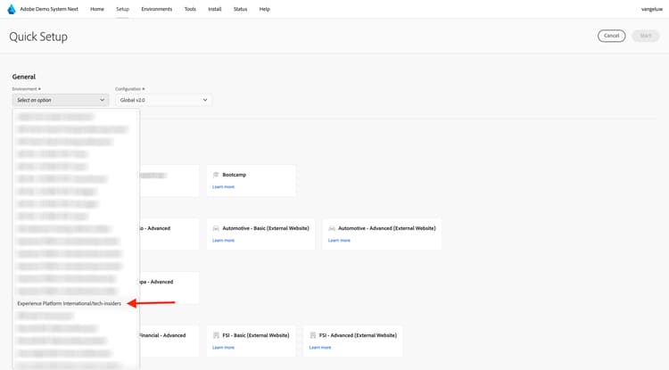
Task: Open the Tools menu
Action: coord(190,9)
